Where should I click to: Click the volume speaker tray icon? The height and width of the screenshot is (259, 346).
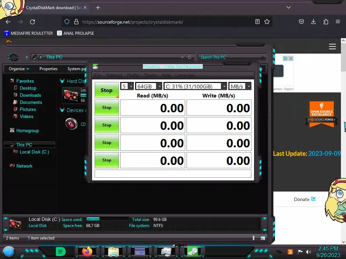click(308, 252)
